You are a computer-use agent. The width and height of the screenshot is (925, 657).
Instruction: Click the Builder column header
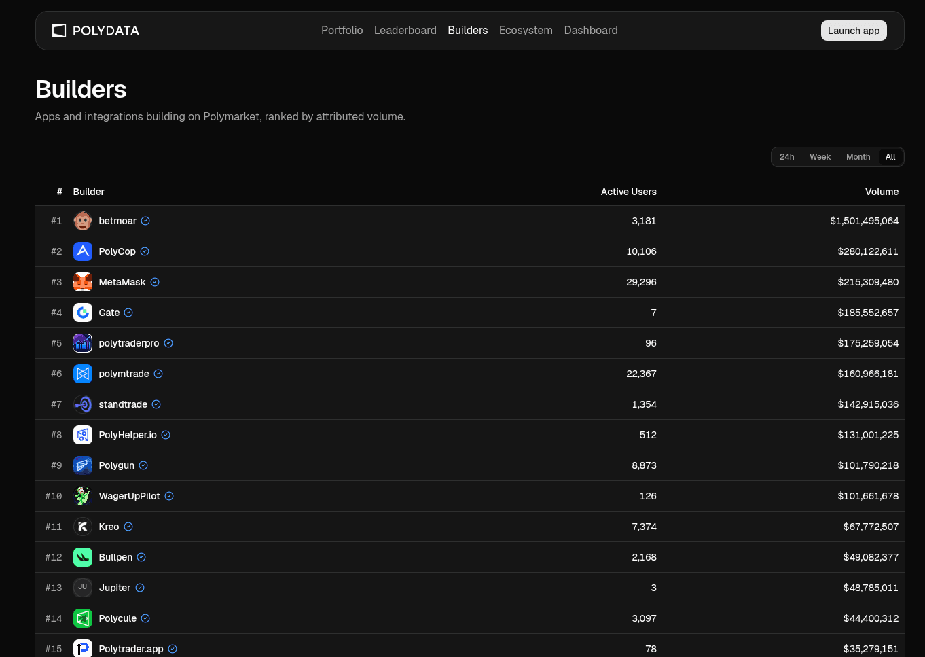point(89,192)
